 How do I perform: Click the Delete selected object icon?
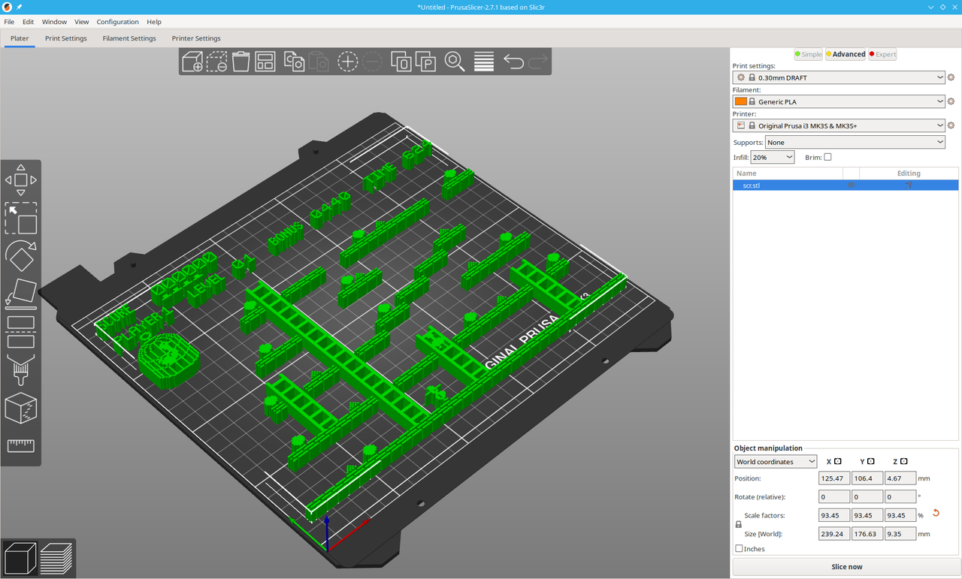coord(216,62)
